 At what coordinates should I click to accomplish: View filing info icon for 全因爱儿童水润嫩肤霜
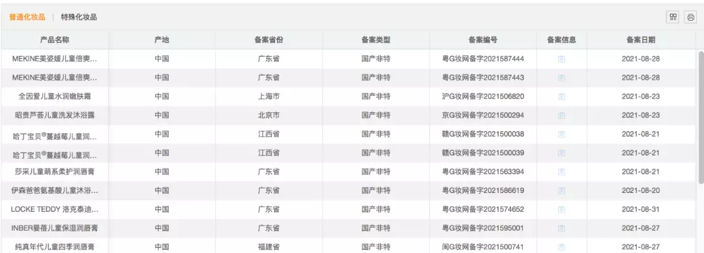pyautogui.click(x=561, y=97)
